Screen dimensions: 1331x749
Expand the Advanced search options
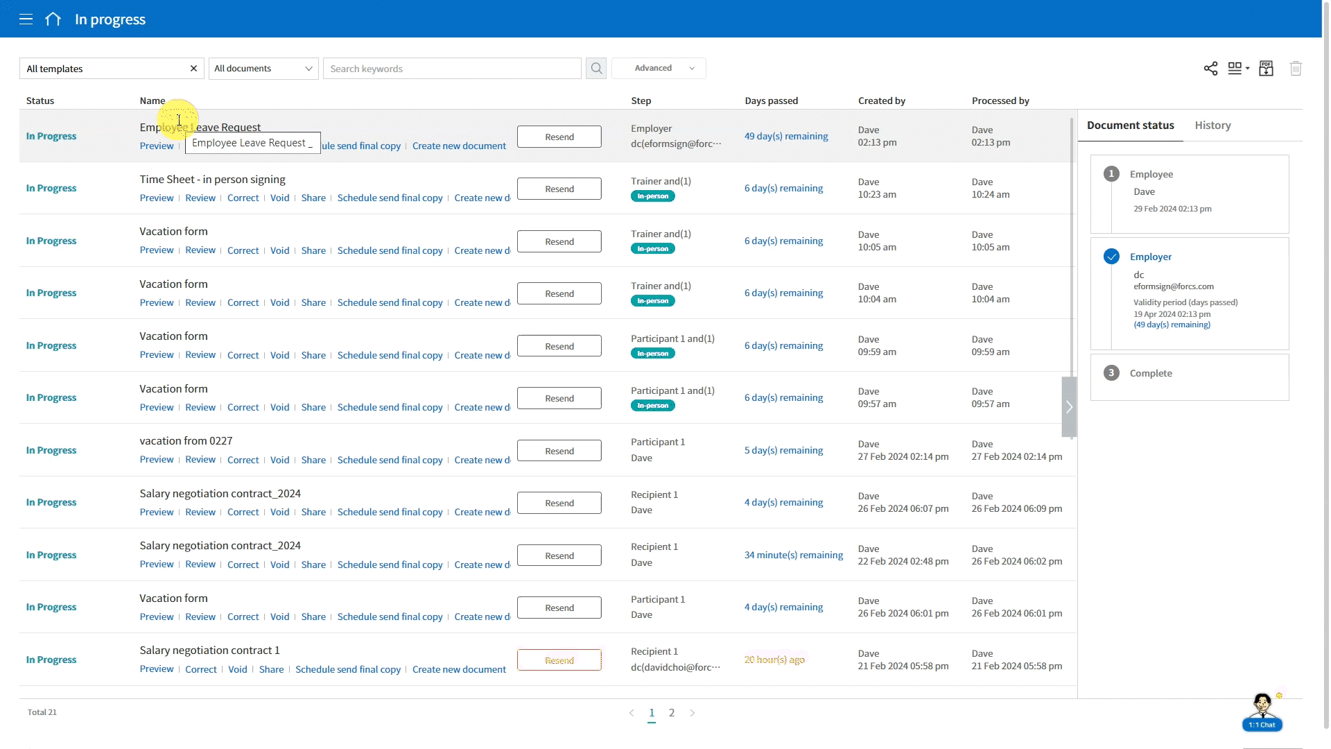click(659, 69)
